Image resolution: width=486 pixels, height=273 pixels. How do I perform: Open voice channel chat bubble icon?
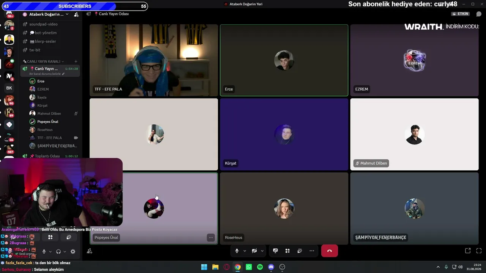(x=479, y=14)
